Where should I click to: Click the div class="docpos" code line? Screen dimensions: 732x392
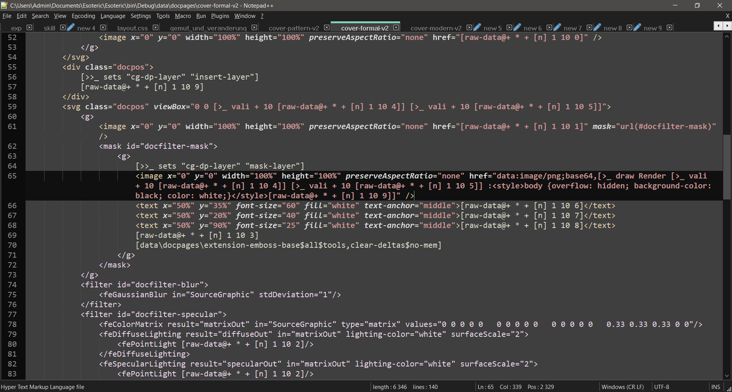108,67
